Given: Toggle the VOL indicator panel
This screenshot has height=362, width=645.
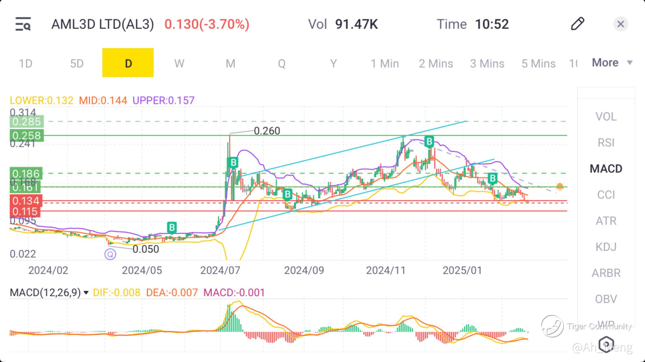Looking at the screenshot, I should point(606,116).
